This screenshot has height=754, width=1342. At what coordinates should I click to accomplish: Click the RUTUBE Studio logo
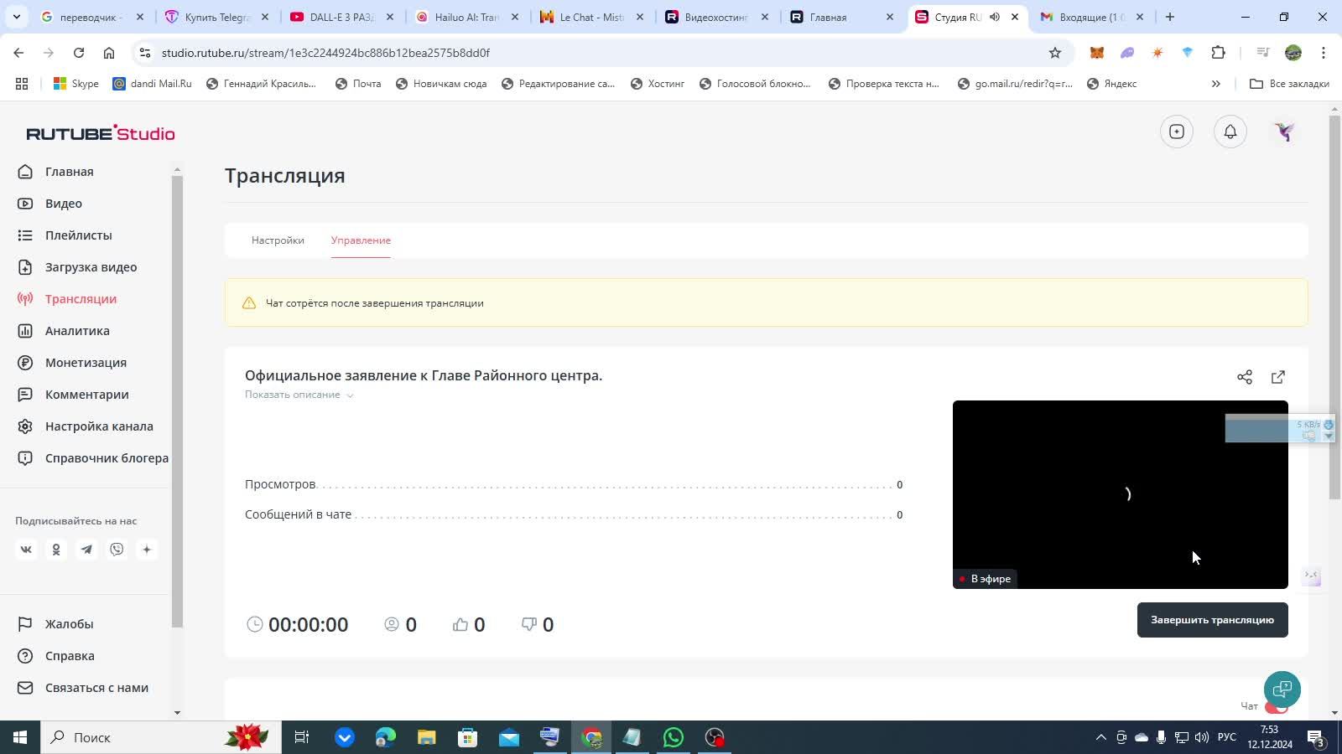(101, 133)
